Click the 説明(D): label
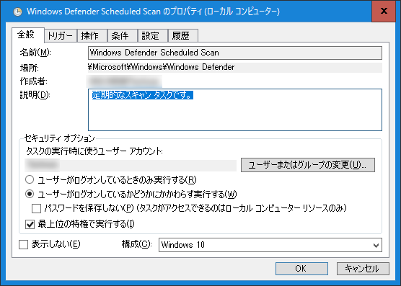Viewport: 401px width, 286px height. coord(35,95)
